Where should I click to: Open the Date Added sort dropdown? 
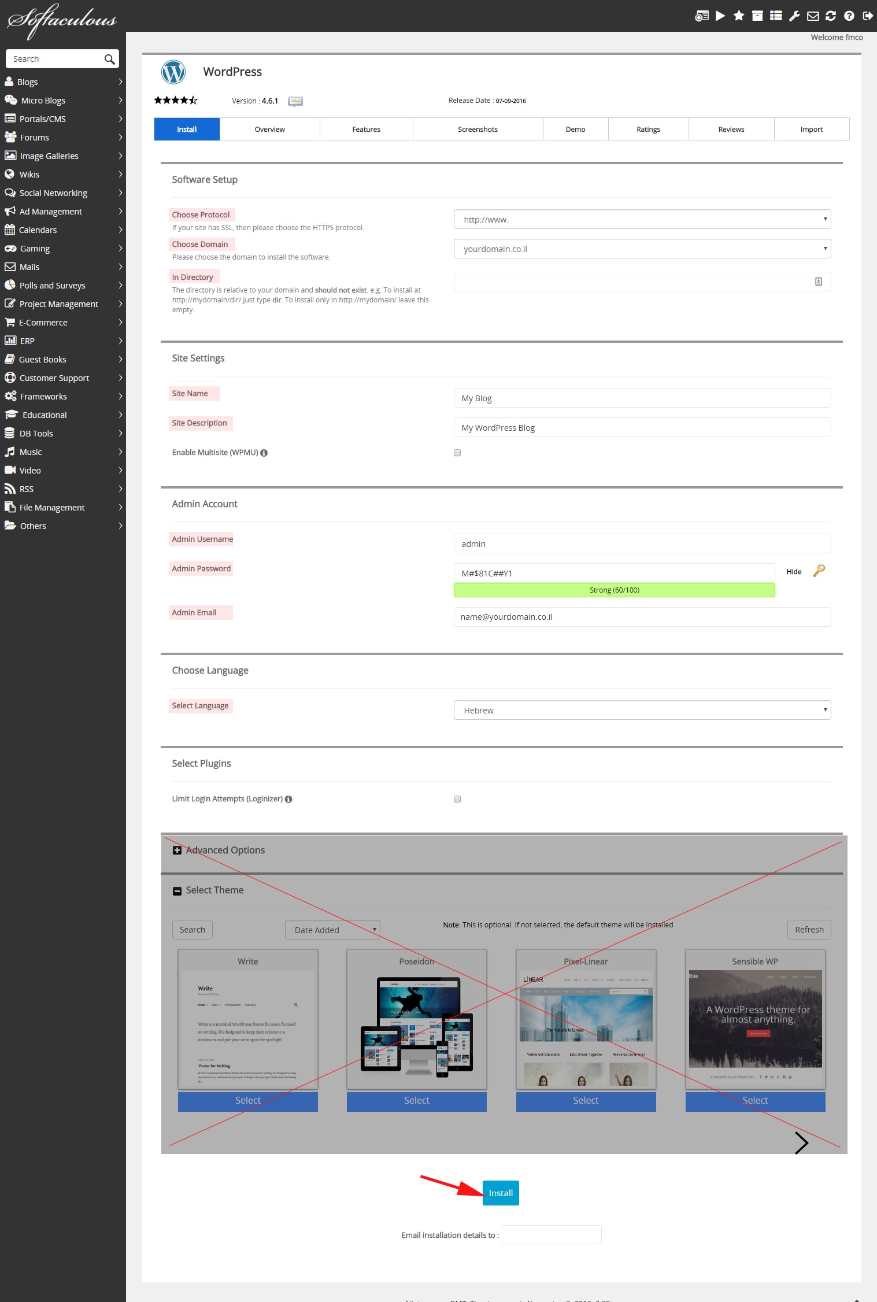pyautogui.click(x=332, y=930)
